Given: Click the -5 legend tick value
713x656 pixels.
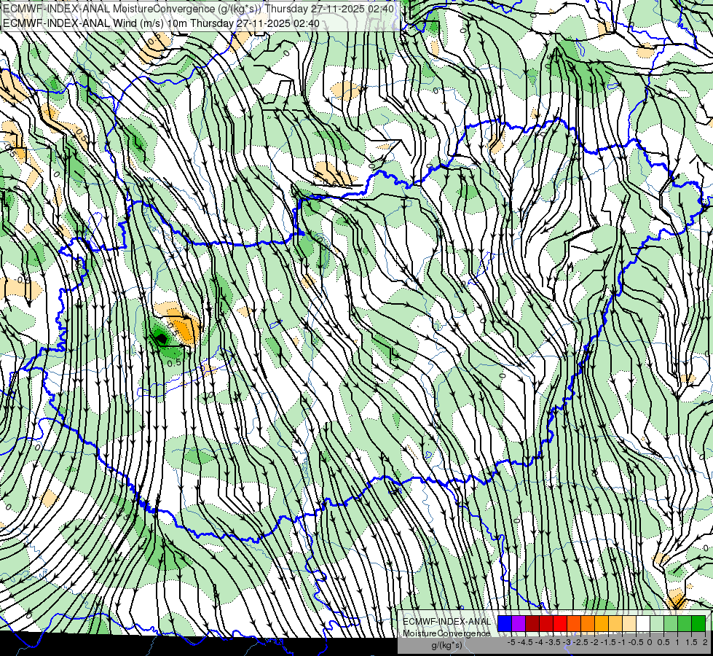Looking at the screenshot, I should pyautogui.click(x=511, y=642).
